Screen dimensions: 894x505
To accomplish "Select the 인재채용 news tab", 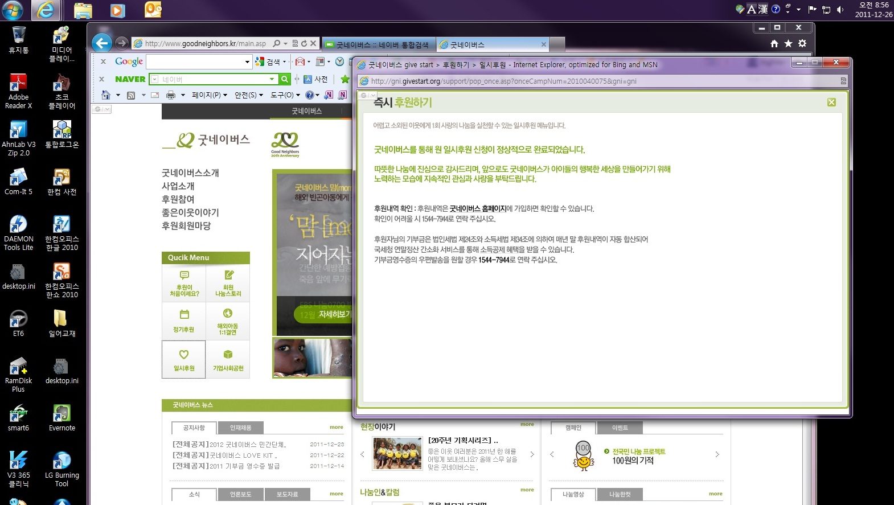I will click(x=240, y=428).
